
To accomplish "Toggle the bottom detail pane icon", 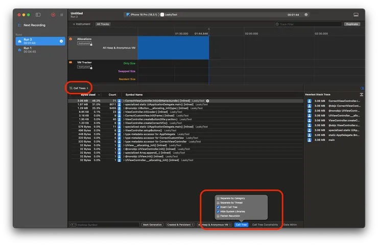I will [x=356, y=15].
